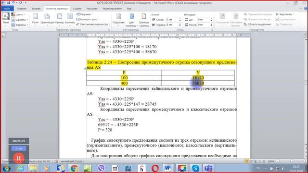Image resolution: width=308 pixels, height=173 pixels.
Task: Click Save icon in Quick Access toolbar
Action: coord(8,3)
